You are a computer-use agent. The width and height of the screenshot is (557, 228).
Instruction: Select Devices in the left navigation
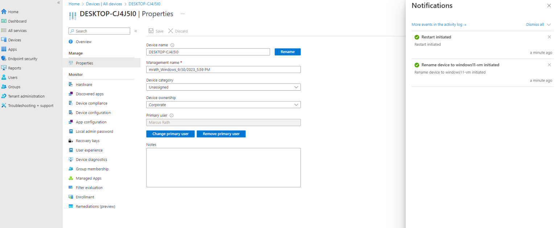tap(14, 40)
